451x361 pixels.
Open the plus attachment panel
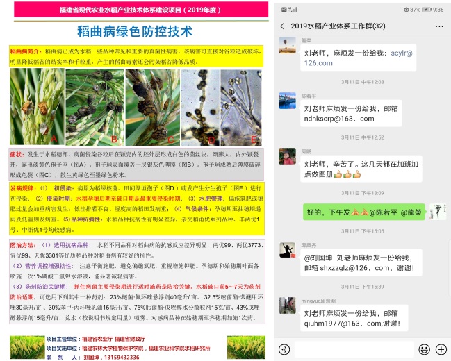(x=440, y=349)
